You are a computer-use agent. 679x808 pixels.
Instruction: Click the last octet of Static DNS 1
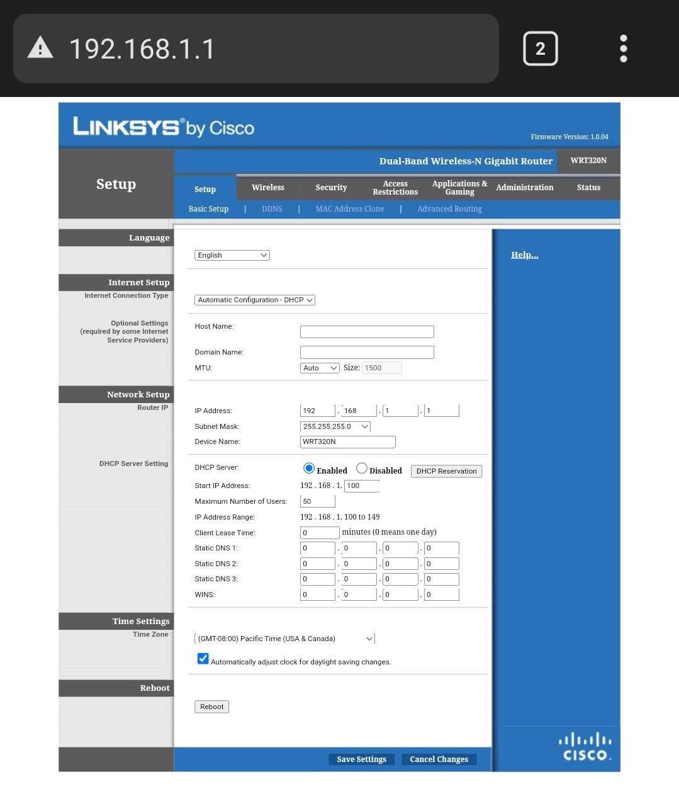click(442, 548)
